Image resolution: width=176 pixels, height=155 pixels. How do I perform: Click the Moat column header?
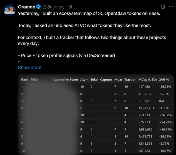point(118,80)
